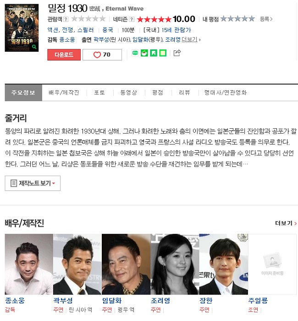This screenshot has width=298, height=321.
Task: Open 관람객 rating help question mark
Action: pyautogui.click(x=66, y=19)
